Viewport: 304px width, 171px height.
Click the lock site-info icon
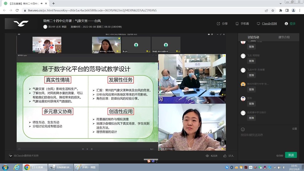point(25,10)
